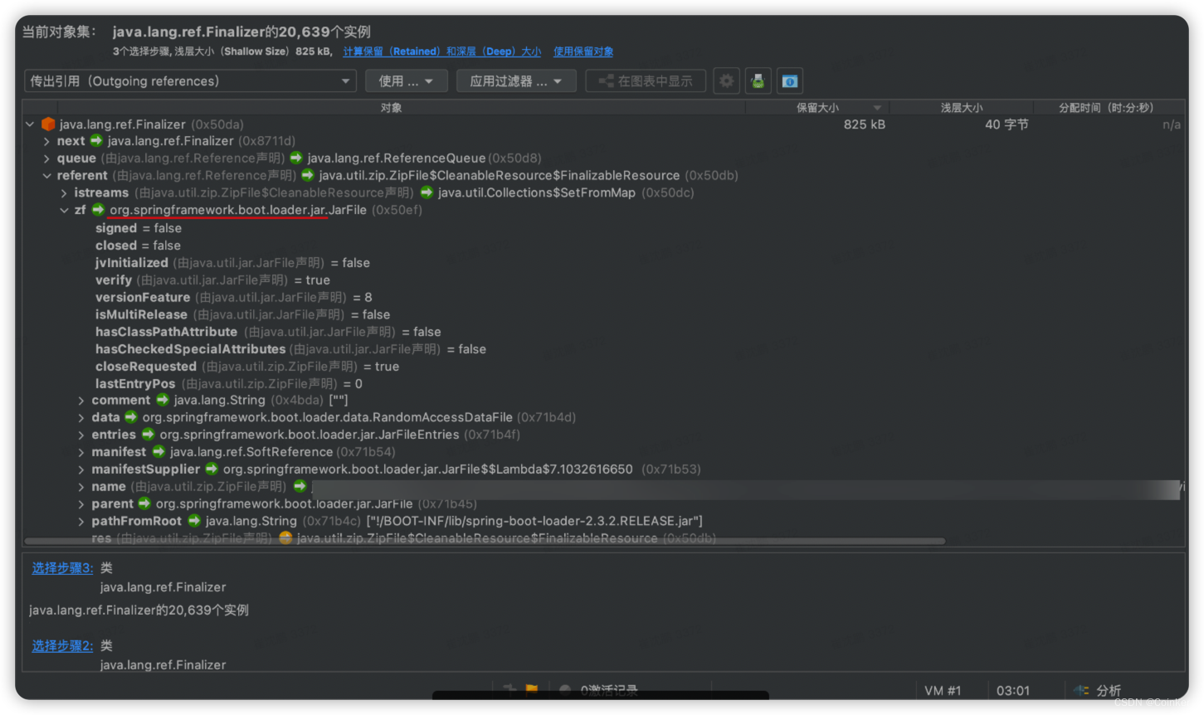Image resolution: width=1204 pixels, height=715 pixels.
Task: Click the 03:01 time in status bar
Action: point(1013,690)
